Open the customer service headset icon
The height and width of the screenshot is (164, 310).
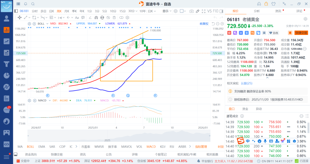pyautogui.click(x=259, y=4)
